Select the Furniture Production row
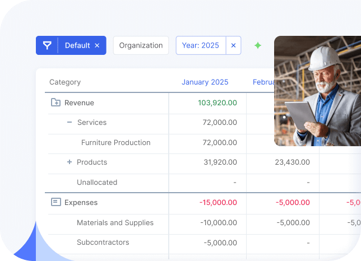The image size is (361, 261). pos(115,142)
